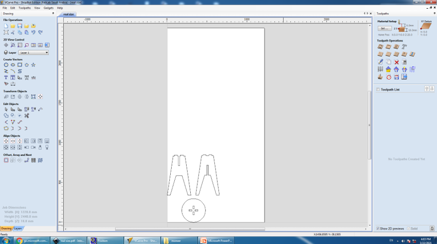Switch to Inkscape real size.pdf taskbar item
The width and height of the screenshot is (437, 244).
pyautogui.click(x=69, y=240)
